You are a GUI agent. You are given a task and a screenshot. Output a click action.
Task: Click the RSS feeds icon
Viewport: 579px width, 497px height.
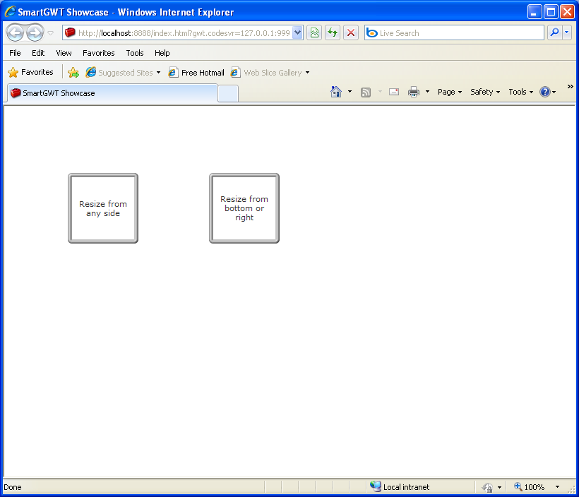coord(366,92)
